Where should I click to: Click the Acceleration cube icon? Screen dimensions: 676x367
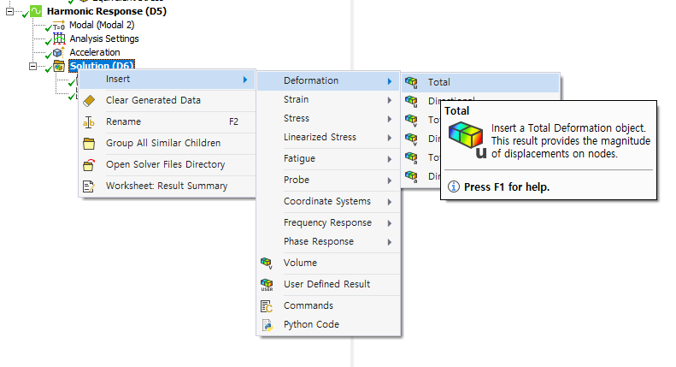(58, 52)
